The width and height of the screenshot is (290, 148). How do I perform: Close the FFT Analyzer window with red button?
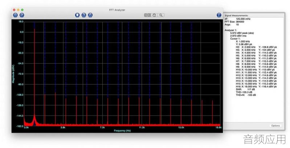coord(14,10)
